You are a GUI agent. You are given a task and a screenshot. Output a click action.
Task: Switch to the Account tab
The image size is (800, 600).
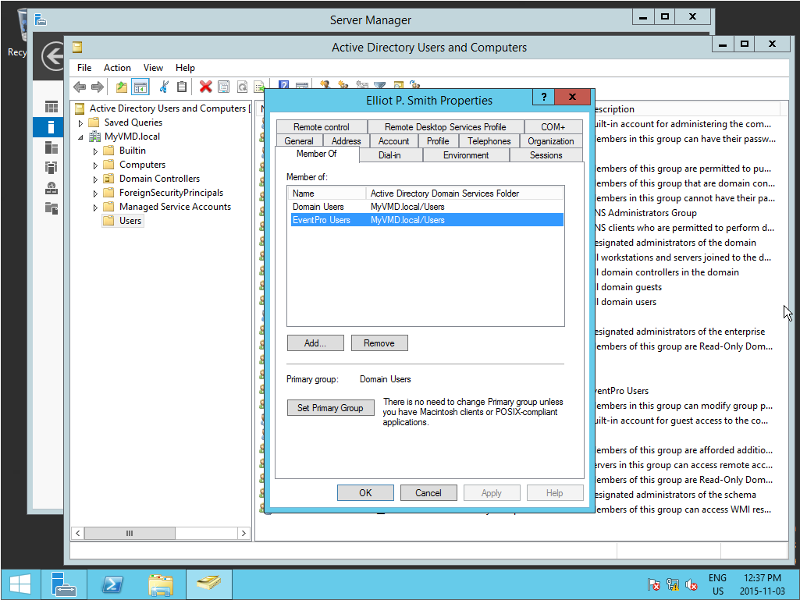[x=393, y=140]
